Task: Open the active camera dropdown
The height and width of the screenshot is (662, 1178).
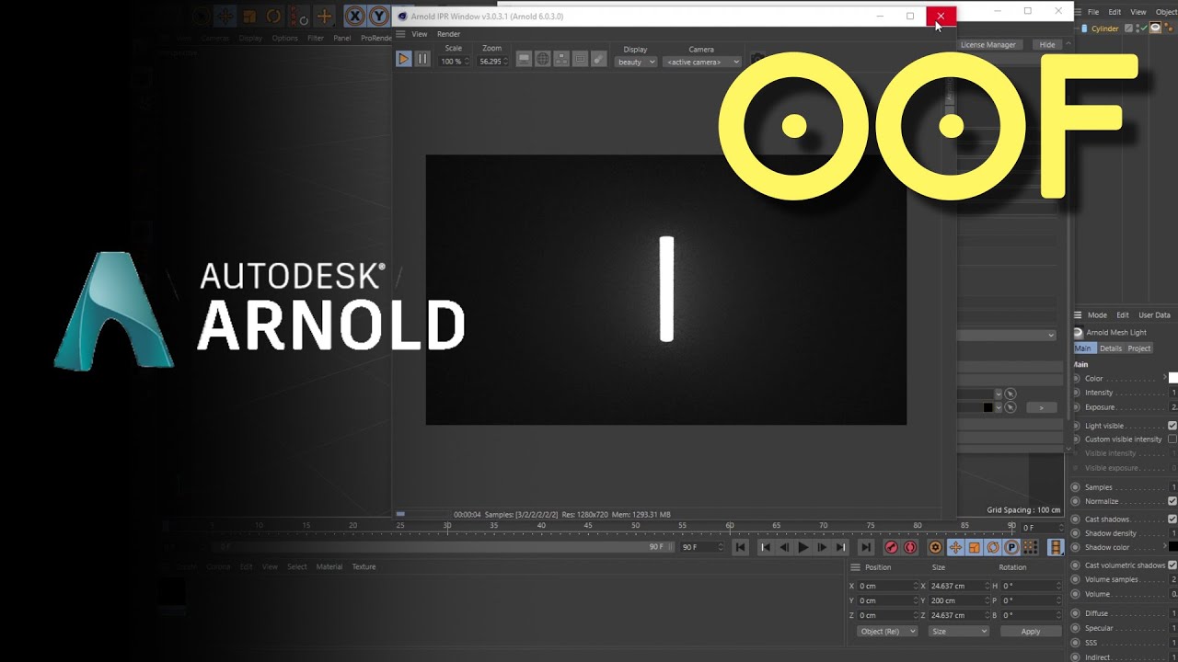Action: [x=702, y=62]
